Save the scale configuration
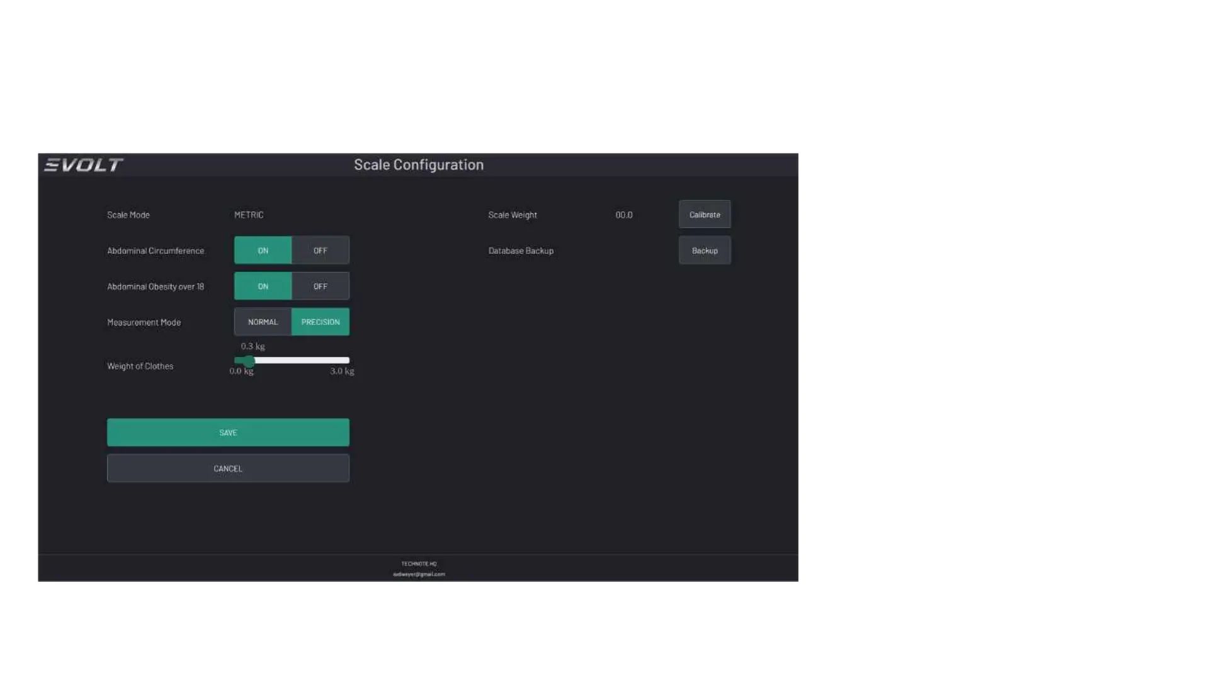The image size is (1209, 680). coord(228,433)
